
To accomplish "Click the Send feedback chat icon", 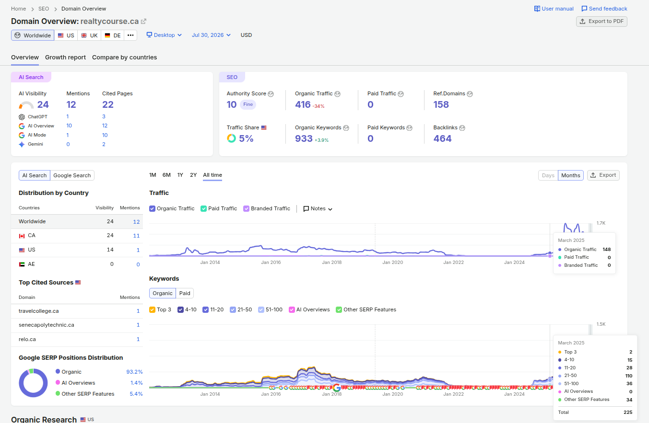I will pos(584,9).
